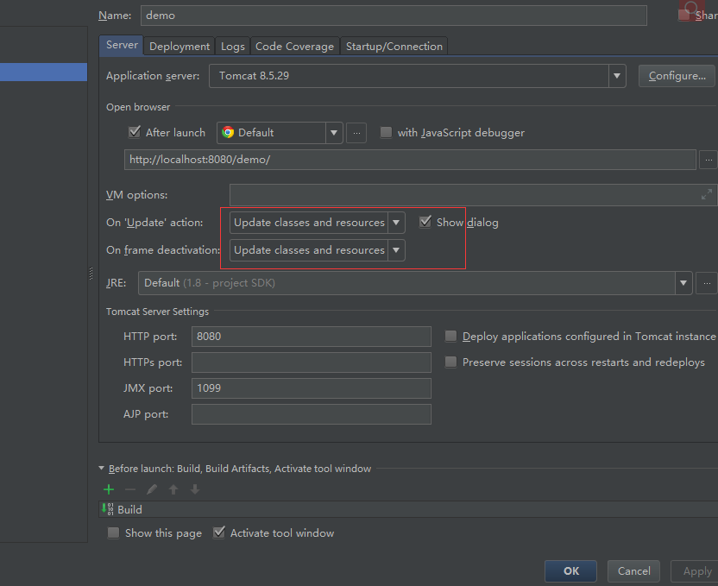The image size is (718, 586).
Task: Click the Apply button
Action: click(696, 571)
